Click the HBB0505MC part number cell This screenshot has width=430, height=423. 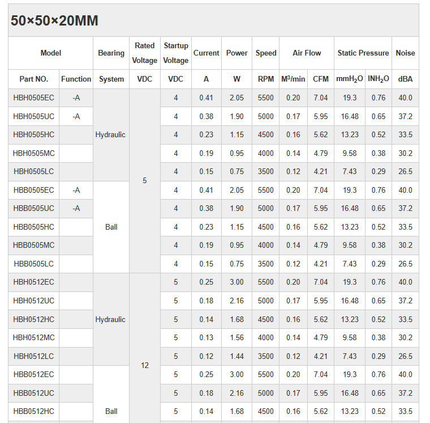(34, 246)
